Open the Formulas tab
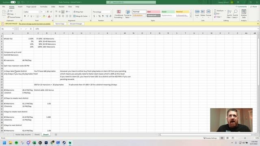 [43, 6]
